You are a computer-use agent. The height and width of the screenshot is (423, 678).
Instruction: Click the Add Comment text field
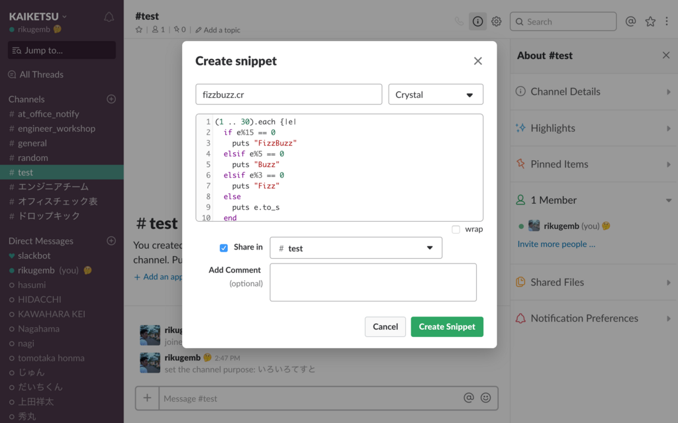point(373,282)
